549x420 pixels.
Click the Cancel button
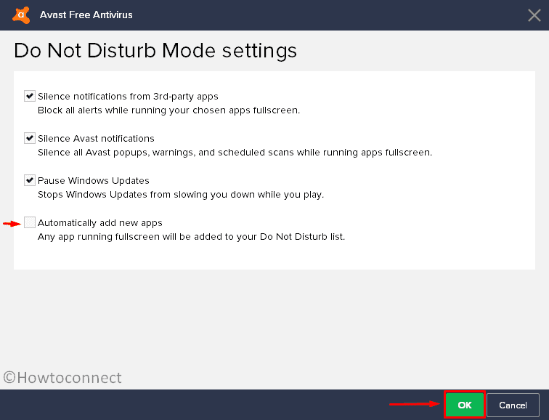point(513,405)
